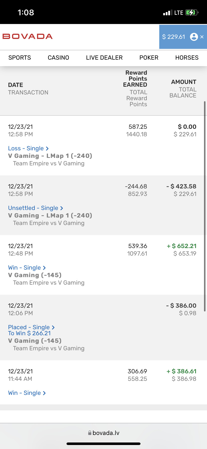Tap the cellular signal bars
207x449 pixels.
click(x=167, y=13)
